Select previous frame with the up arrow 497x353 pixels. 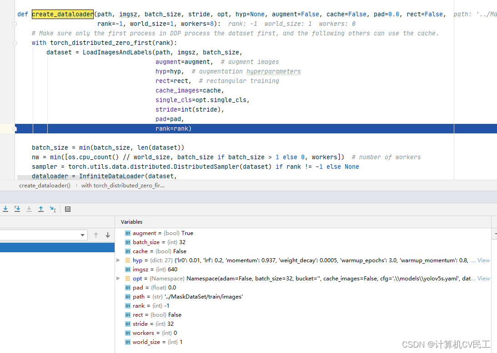(96, 235)
